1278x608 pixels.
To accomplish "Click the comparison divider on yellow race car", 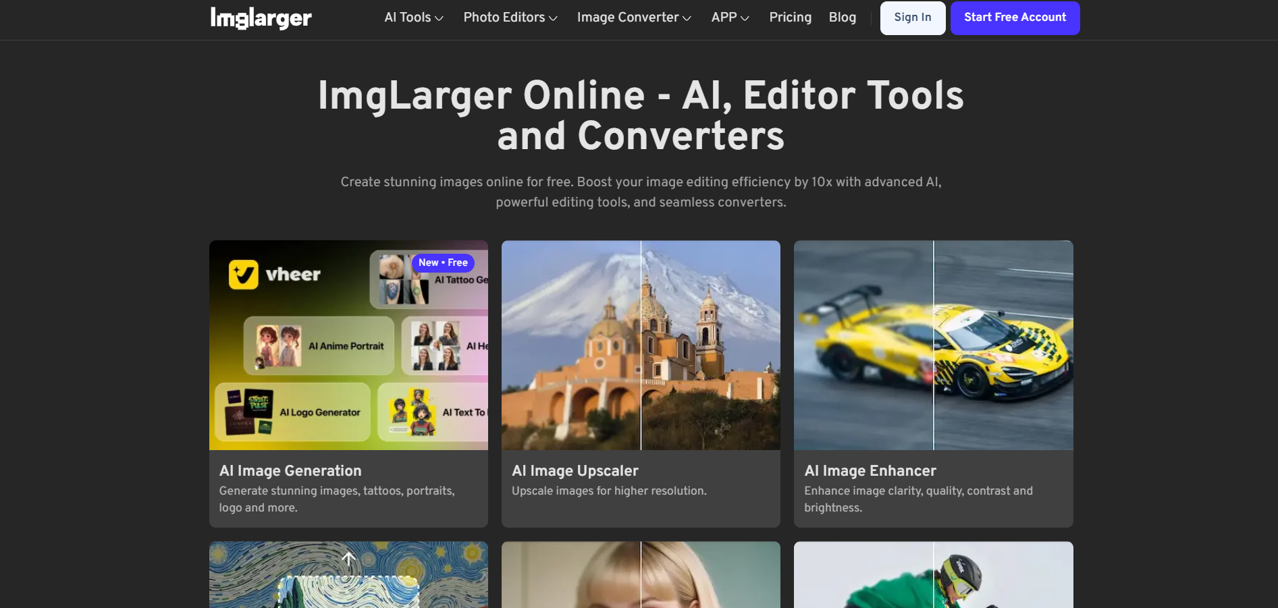I will [934, 346].
